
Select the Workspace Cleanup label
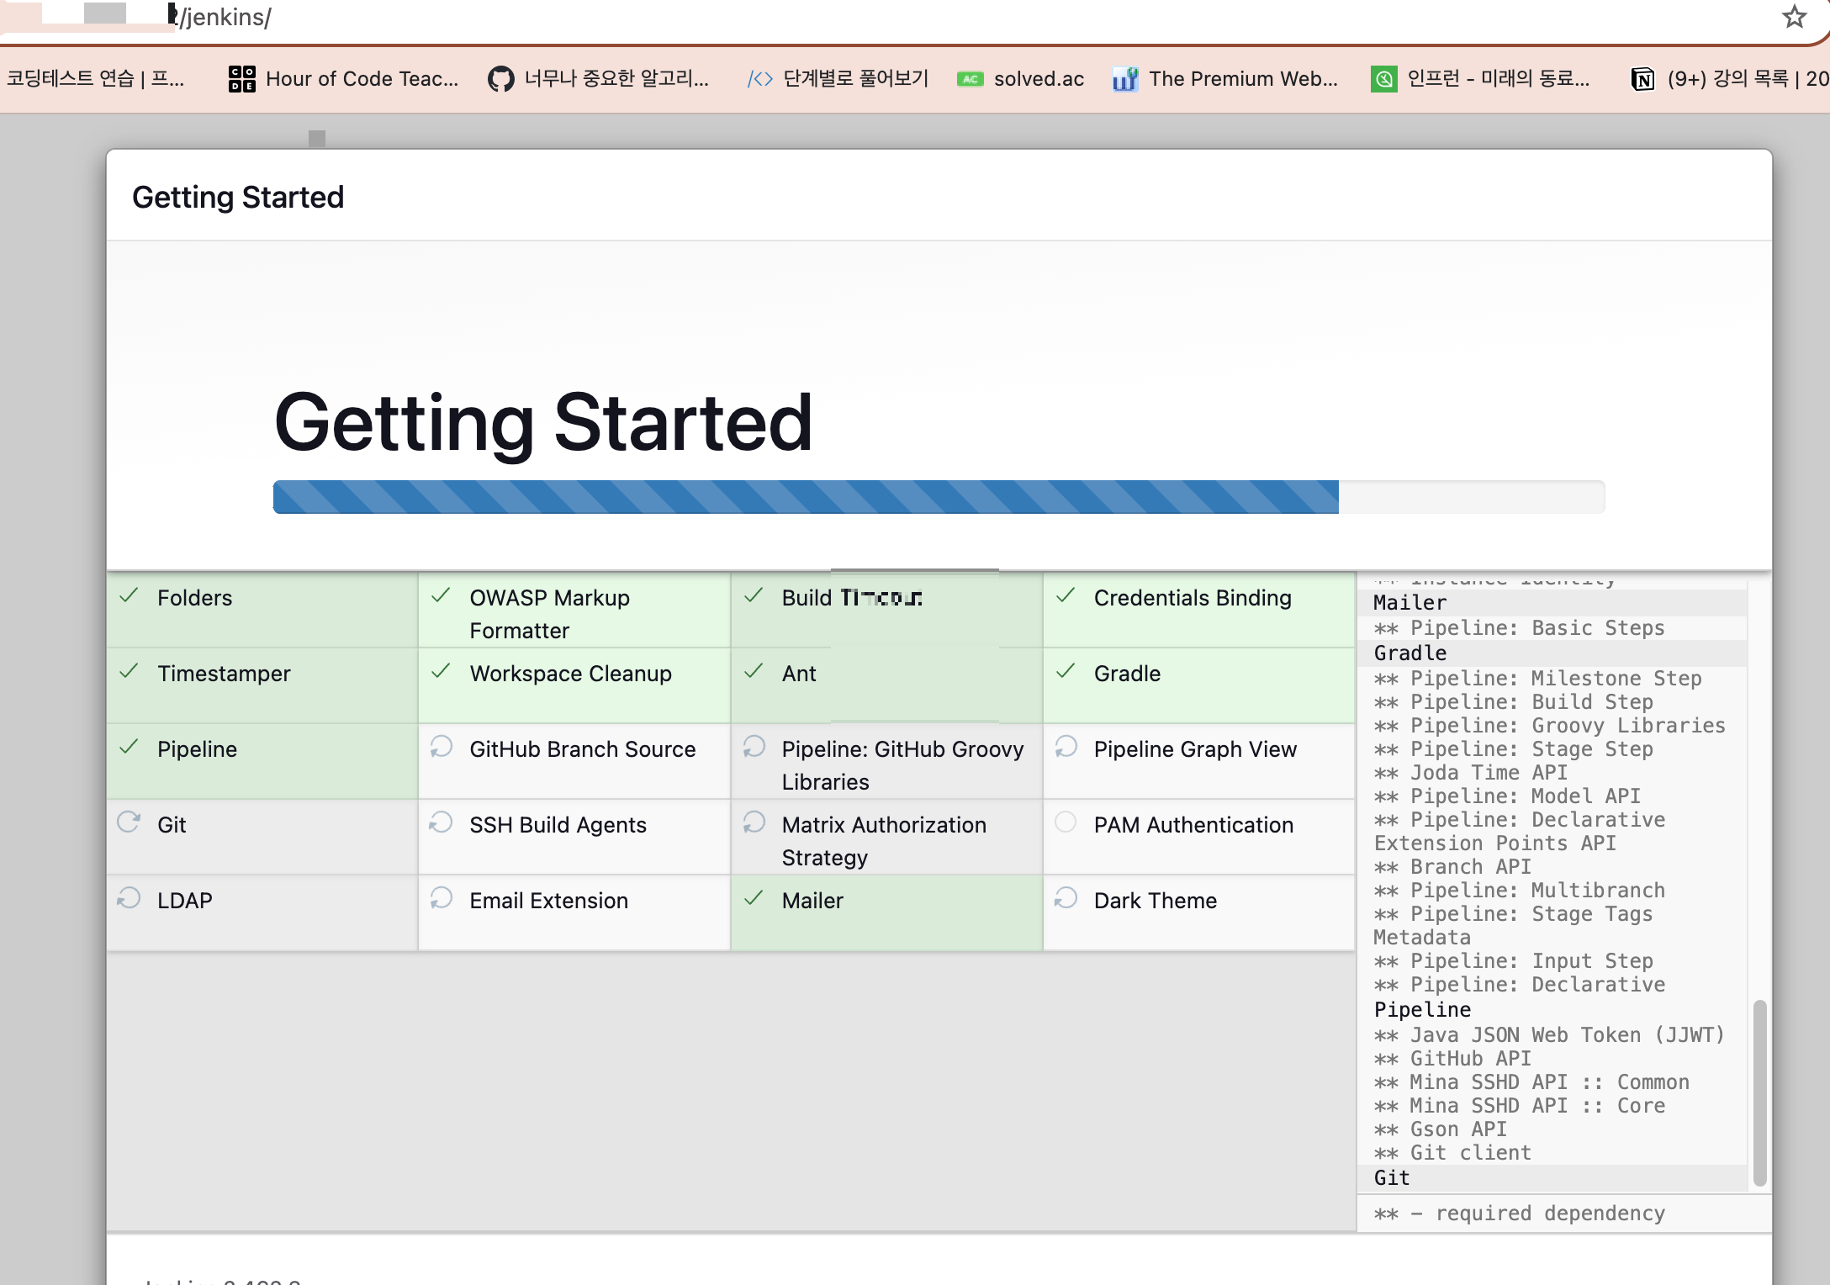tap(570, 674)
